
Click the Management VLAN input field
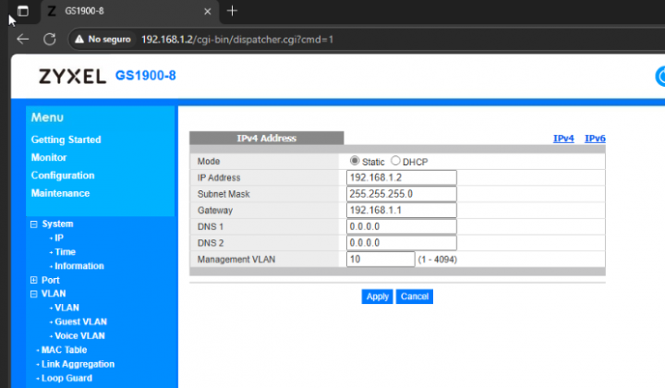[381, 259]
